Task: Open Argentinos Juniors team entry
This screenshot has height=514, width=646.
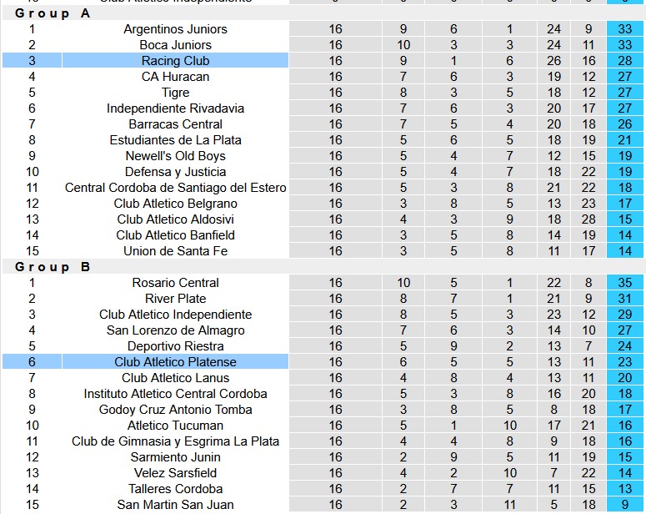Action: pyautogui.click(x=175, y=29)
